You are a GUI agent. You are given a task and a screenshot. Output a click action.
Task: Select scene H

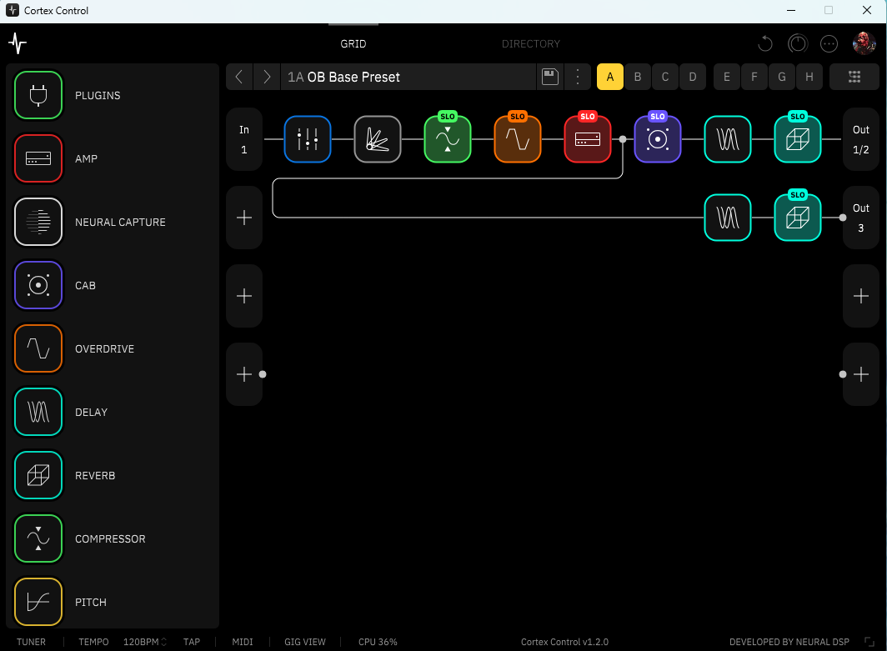(809, 77)
